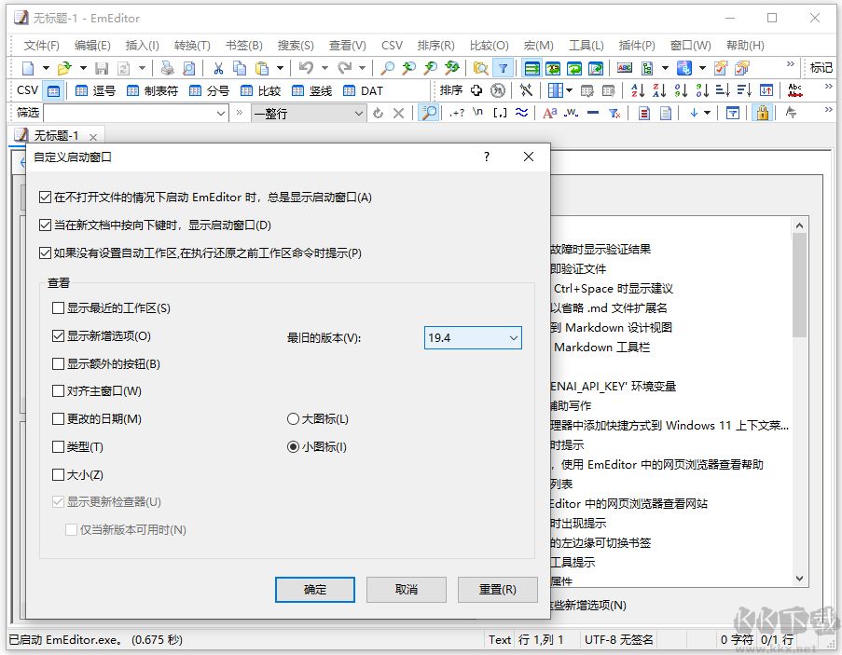The image size is (842, 655).
Task: Open the dropdown arrow beside Paste icon
Action: (x=280, y=68)
